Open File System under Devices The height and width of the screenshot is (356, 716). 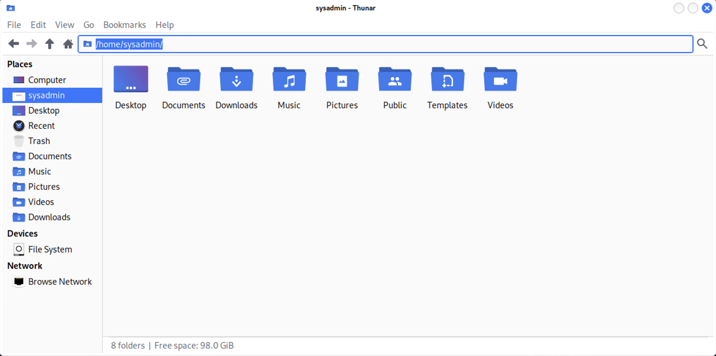pyautogui.click(x=50, y=250)
